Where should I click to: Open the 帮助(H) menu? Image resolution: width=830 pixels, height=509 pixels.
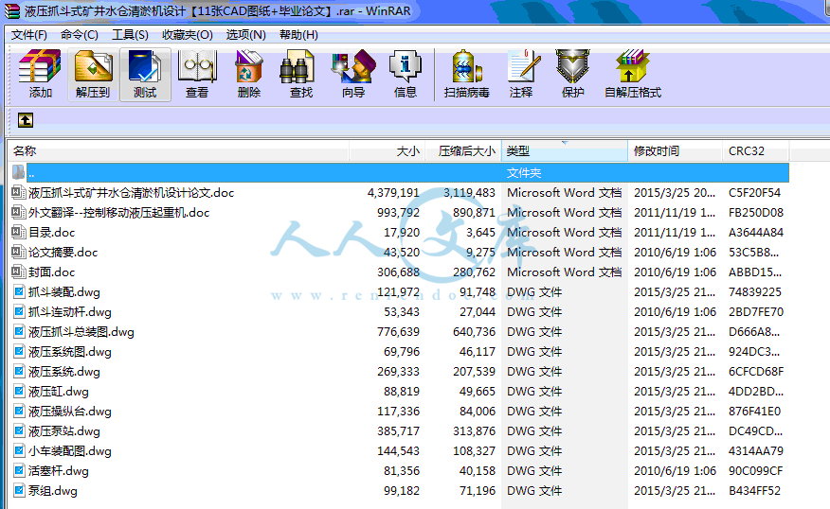pyautogui.click(x=298, y=35)
